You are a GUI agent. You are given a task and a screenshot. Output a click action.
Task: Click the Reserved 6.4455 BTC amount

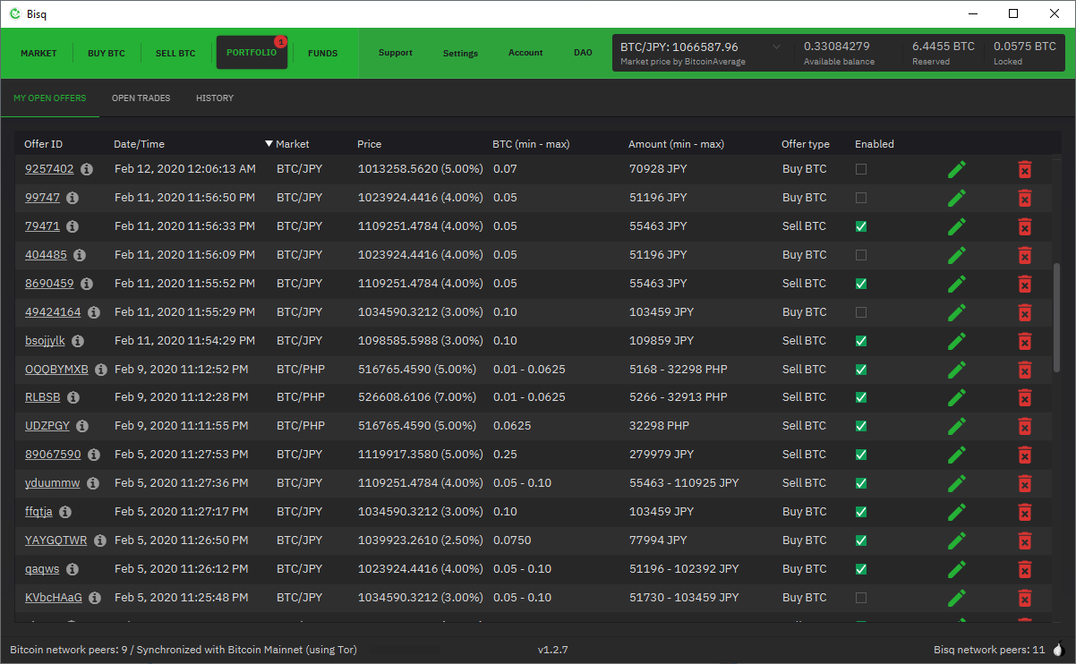pyautogui.click(x=944, y=47)
